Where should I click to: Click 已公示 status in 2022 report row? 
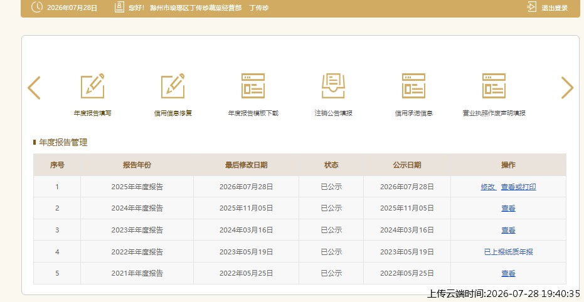click(331, 252)
